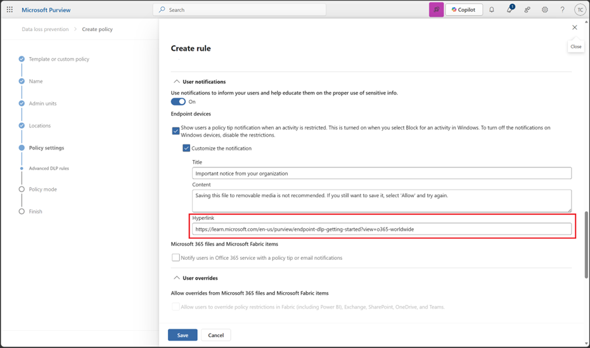Select the Advanced DLP rules substep
The height and width of the screenshot is (348, 590).
[x=49, y=169]
